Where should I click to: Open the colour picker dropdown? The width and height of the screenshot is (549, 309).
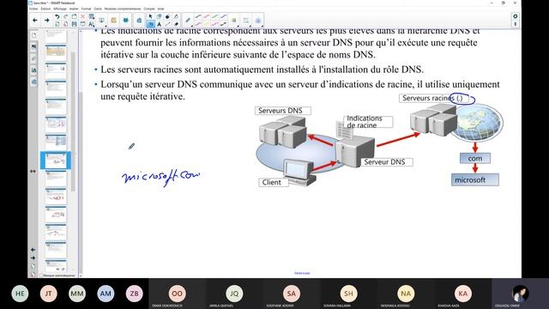234,21
